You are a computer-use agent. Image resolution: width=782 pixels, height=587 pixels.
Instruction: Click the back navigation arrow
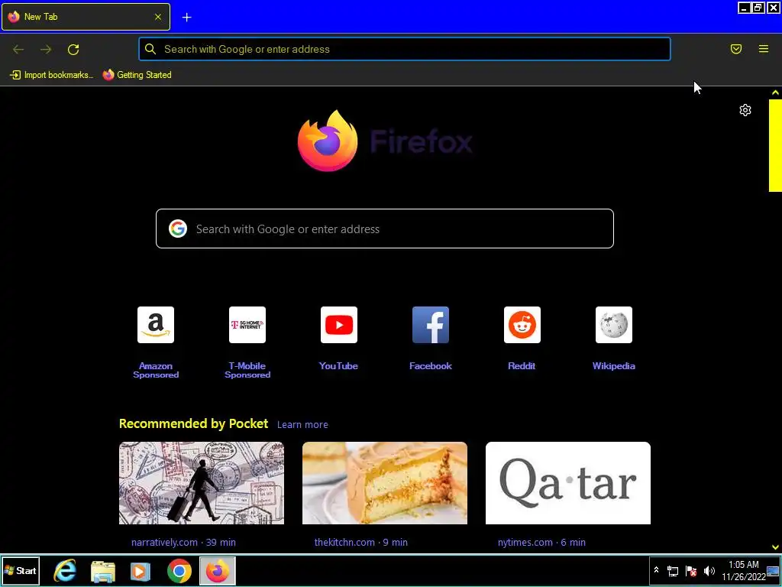(18, 49)
